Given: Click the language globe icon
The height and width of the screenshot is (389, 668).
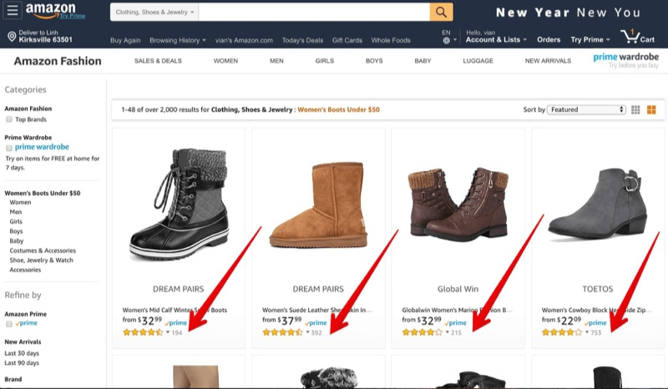Looking at the screenshot, I should [x=446, y=41].
